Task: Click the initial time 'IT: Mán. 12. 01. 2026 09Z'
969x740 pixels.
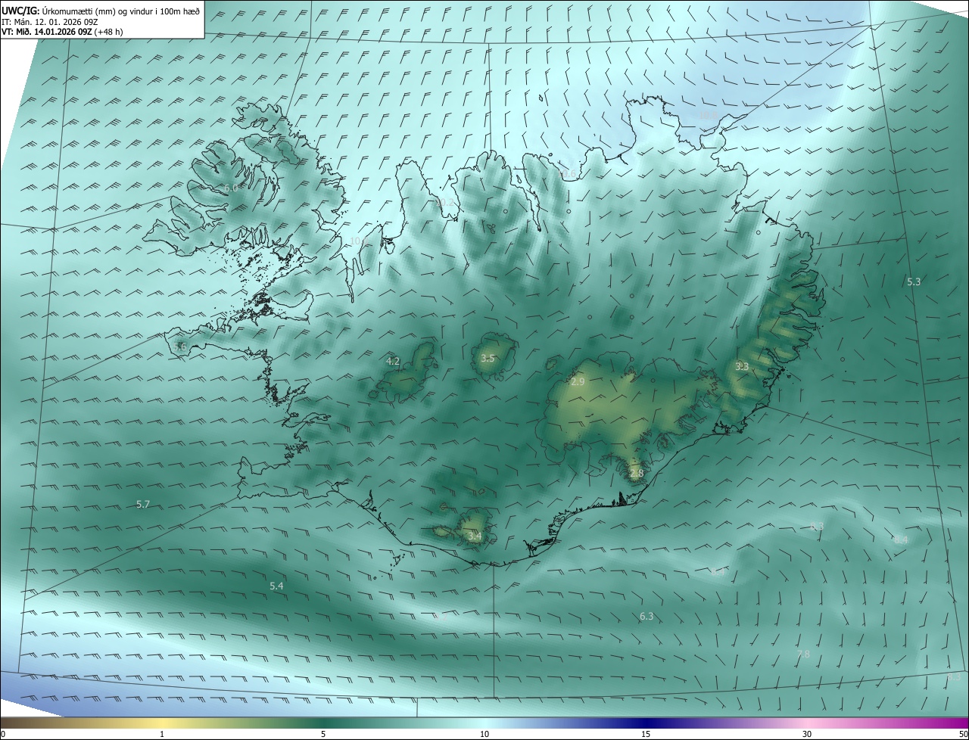Action: [48, 22]
